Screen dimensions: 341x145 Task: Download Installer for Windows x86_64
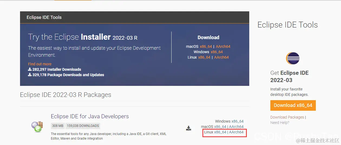[x=217, y=52]
